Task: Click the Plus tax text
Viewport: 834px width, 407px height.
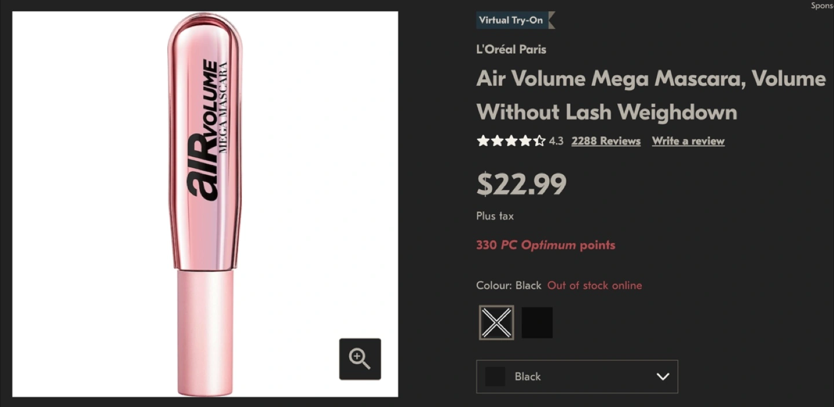Action: (x=495, y=216)
